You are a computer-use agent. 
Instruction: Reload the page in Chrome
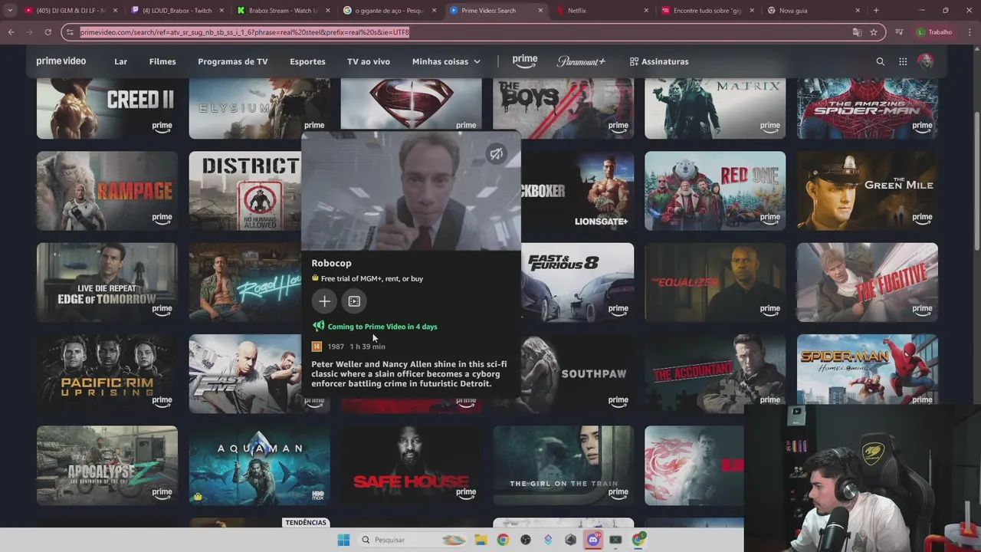[48, 32]
